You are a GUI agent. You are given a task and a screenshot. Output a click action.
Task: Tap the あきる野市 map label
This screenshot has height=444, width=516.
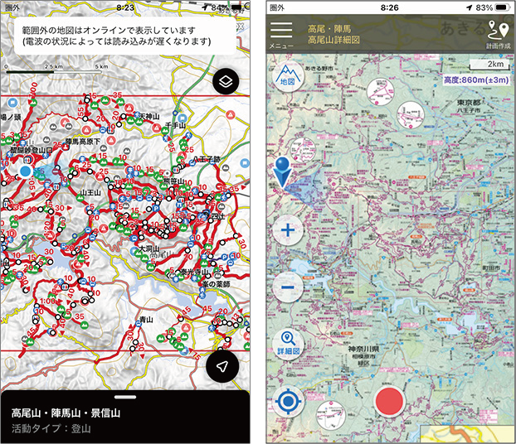[x=319, y=69]
